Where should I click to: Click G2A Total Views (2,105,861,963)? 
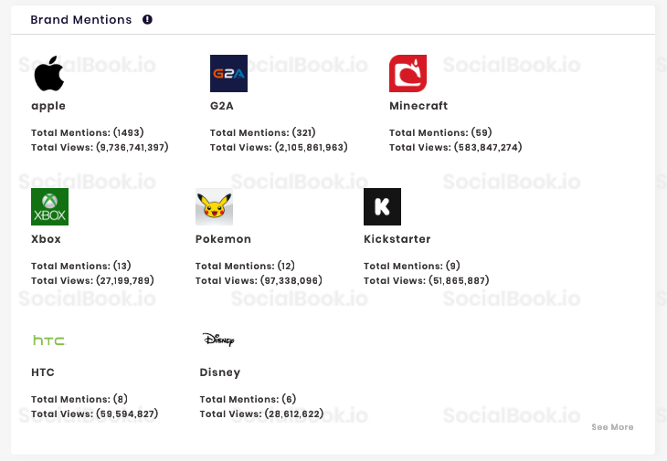279,147
